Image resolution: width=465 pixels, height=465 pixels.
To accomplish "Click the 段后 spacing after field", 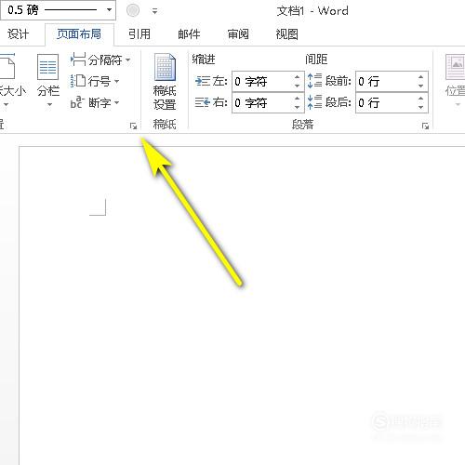I will coord(386,102).
